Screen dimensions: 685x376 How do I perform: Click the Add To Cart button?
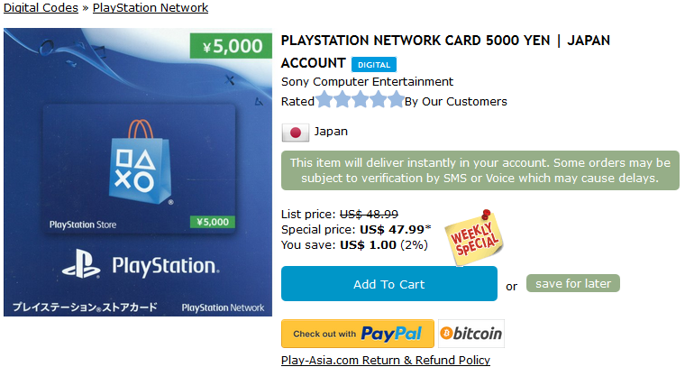[x=388, y=284]
